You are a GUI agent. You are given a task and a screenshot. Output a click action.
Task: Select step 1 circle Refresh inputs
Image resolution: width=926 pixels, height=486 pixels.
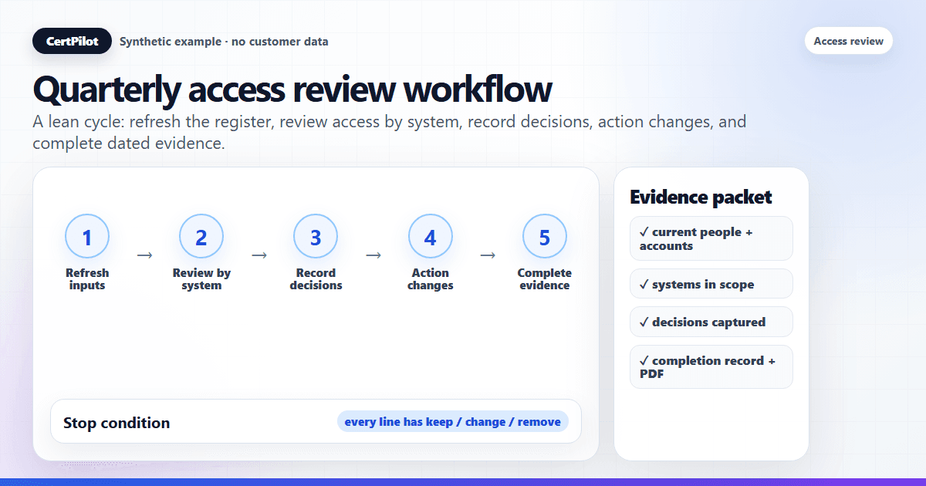click(87, 237)
